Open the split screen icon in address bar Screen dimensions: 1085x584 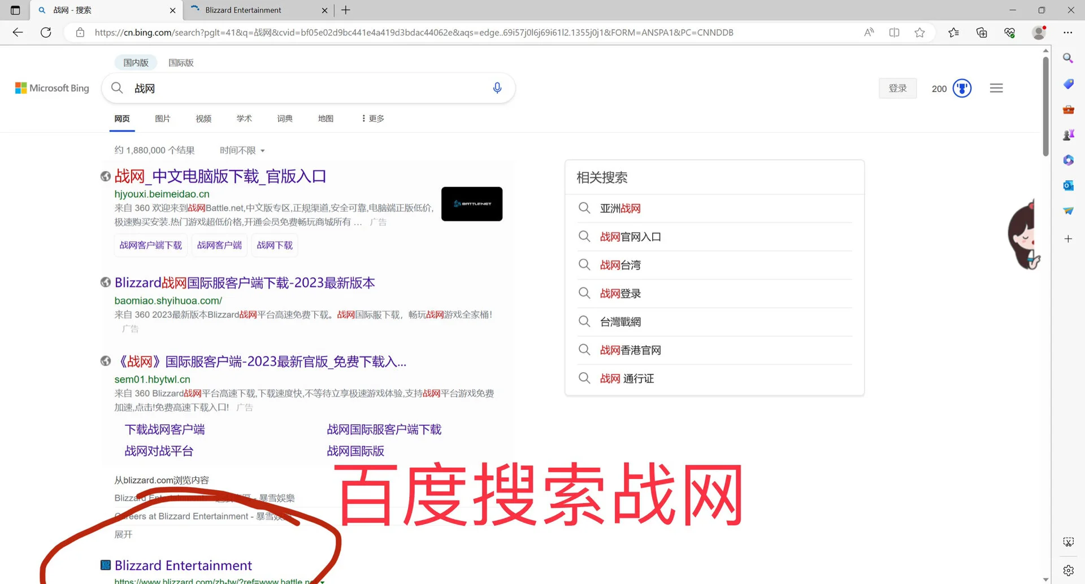[894, 32]
